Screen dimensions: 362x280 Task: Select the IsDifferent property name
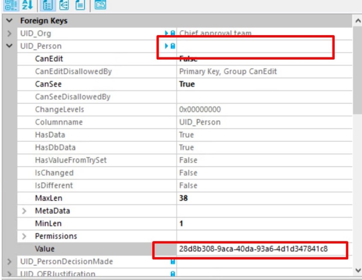point(54,185)
